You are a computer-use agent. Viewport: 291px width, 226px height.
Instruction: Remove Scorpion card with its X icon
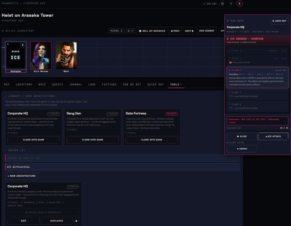[x=8, y=44]
